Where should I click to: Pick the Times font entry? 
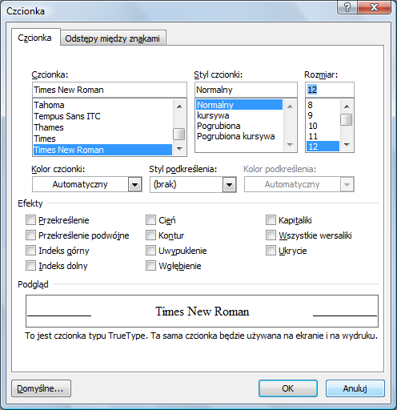[102, 139]
